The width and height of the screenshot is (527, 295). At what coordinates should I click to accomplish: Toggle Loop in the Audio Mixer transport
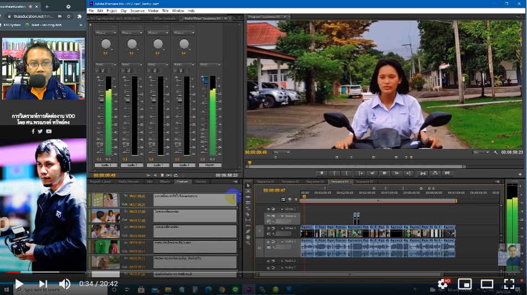click(x=176, y=175)
